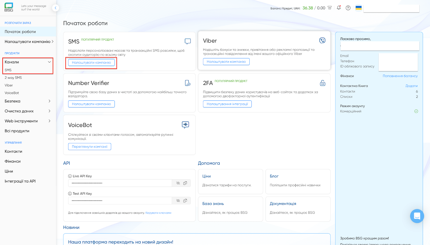Open the notifications bell
430x245 pixels.
pos(339,8)
